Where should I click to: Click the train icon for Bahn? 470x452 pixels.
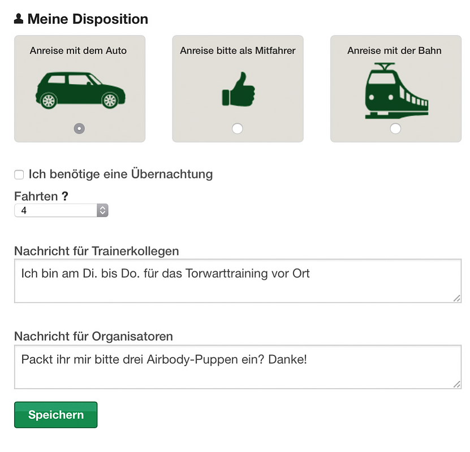396,91
